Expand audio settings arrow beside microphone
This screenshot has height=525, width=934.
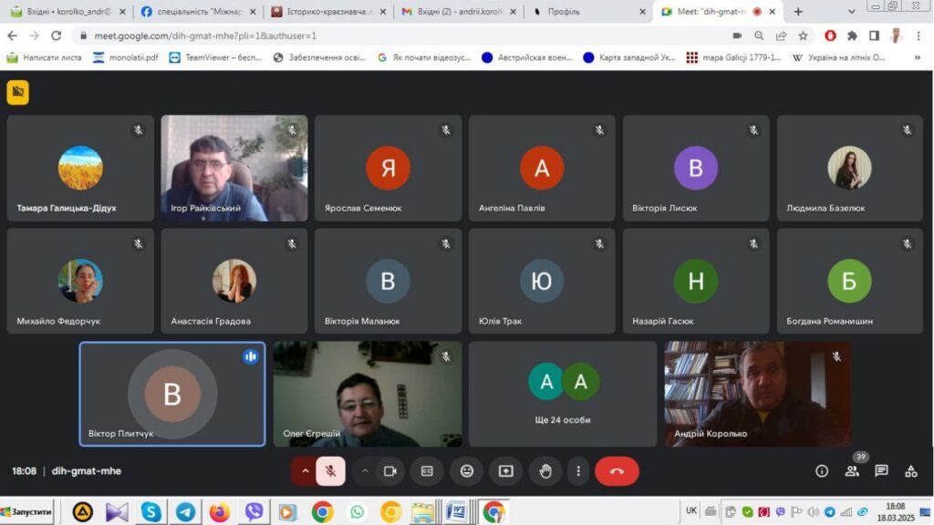pos(304,471)
